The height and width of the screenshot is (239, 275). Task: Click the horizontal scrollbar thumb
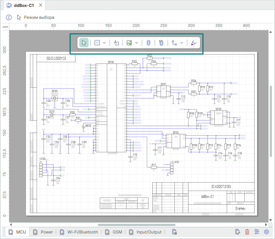point(136,225)
